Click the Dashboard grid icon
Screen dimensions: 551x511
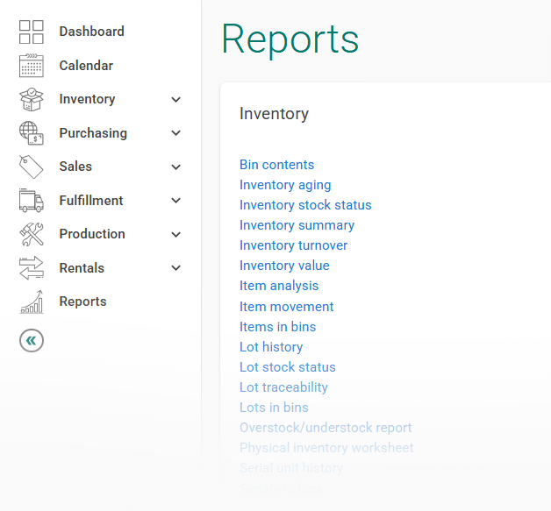click(32, 32)
